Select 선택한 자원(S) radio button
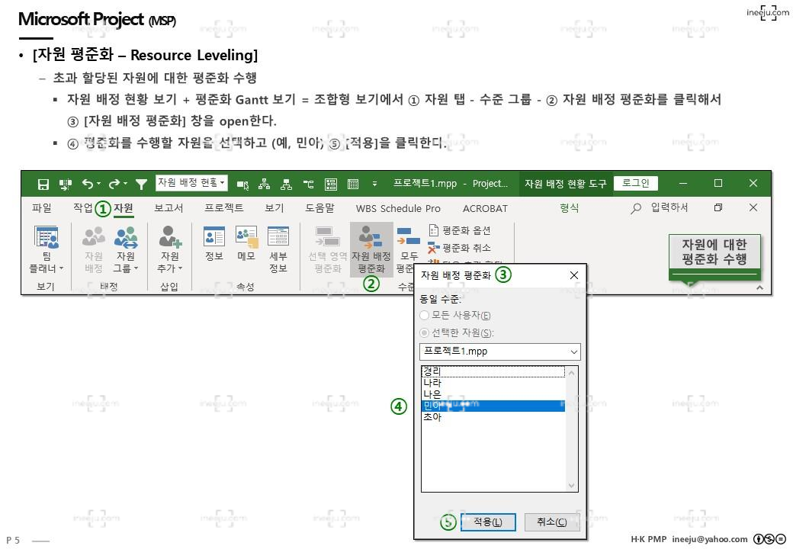The height and width of the screenshot is (549, 793). pyautogui.click(x=424, y=332)
